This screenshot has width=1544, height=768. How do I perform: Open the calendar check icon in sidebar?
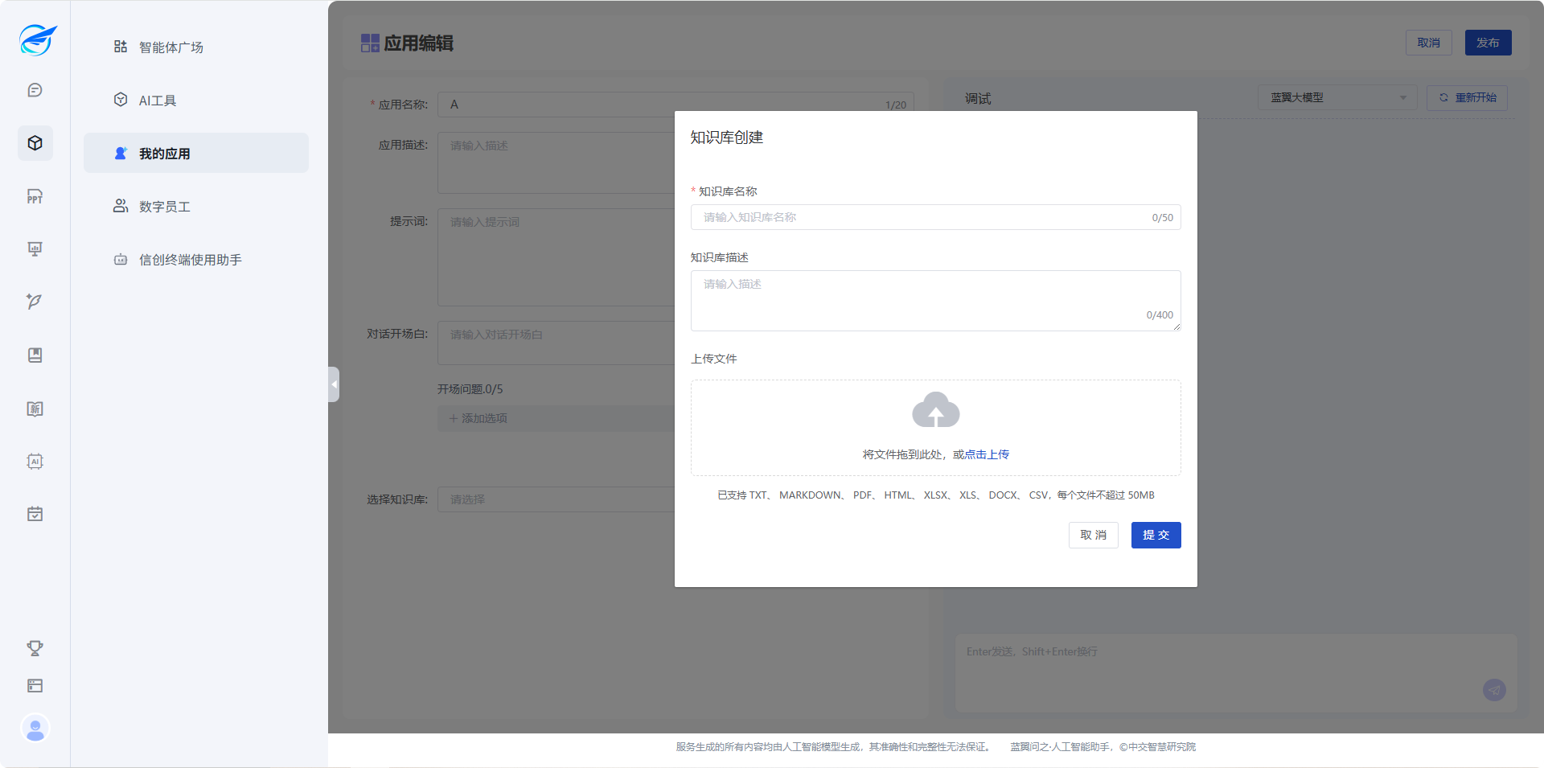(x=35, y=514)
